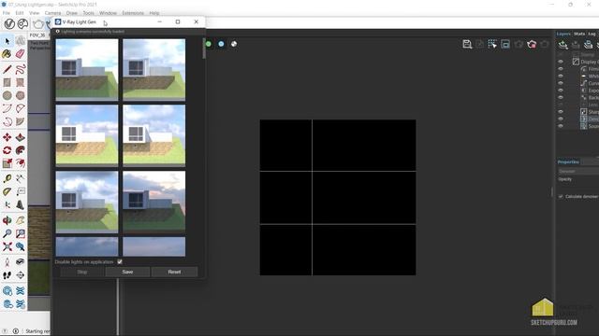Toggle the Sharpen layer eye

tap(561, 112)
